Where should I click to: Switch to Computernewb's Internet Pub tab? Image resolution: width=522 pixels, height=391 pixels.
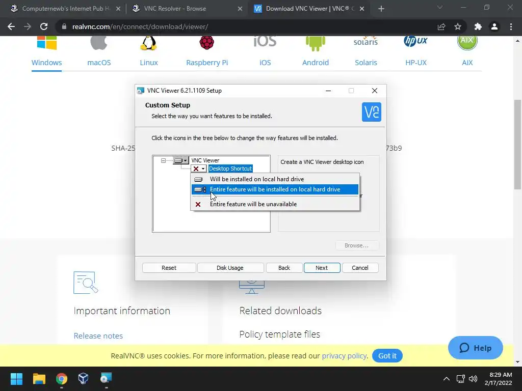click(x=65, y=9)
